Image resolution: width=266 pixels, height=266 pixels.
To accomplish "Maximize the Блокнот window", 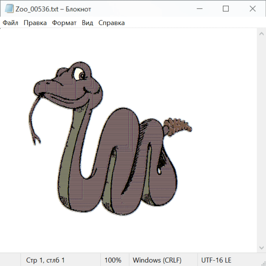I will click(226, 9).
